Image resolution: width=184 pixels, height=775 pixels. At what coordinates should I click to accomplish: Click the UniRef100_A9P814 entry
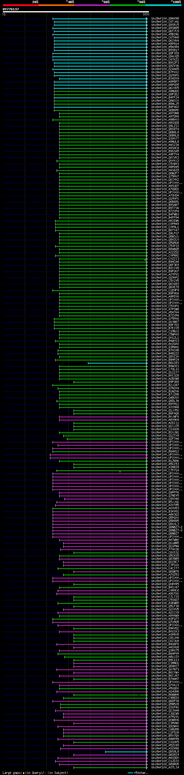pos(165,44)
